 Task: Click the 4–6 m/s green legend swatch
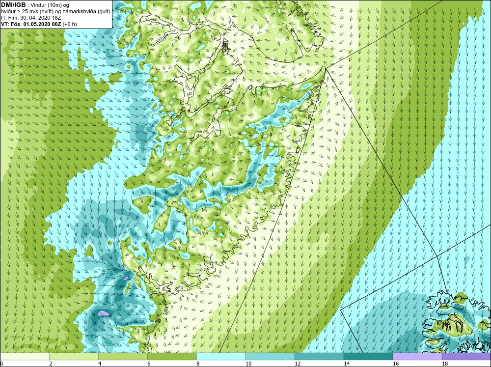point(123,357)
